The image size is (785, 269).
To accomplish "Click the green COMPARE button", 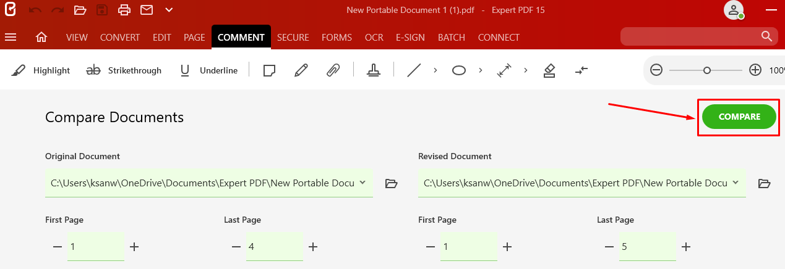I will (739, 117).
